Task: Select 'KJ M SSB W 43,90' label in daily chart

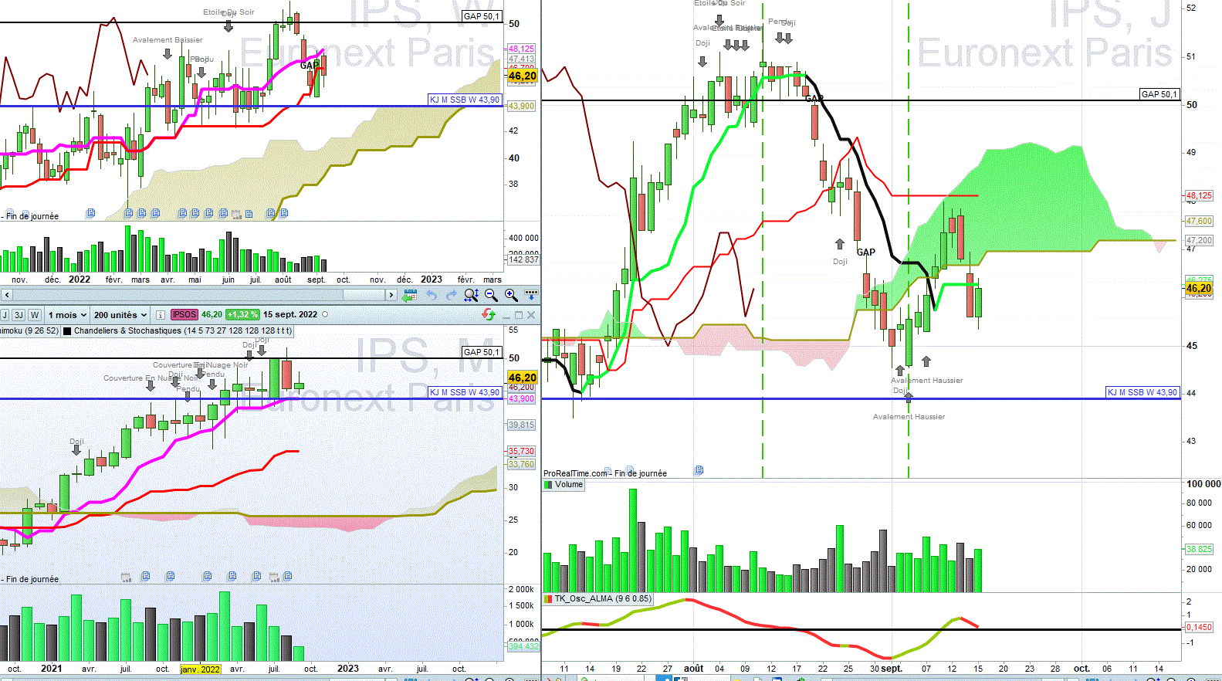Action: [1142, 392]
